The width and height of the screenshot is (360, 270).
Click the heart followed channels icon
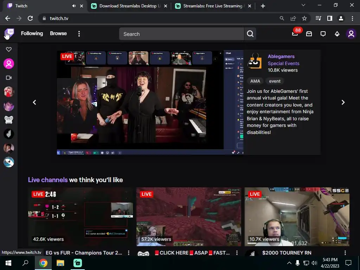coord(9,49)
